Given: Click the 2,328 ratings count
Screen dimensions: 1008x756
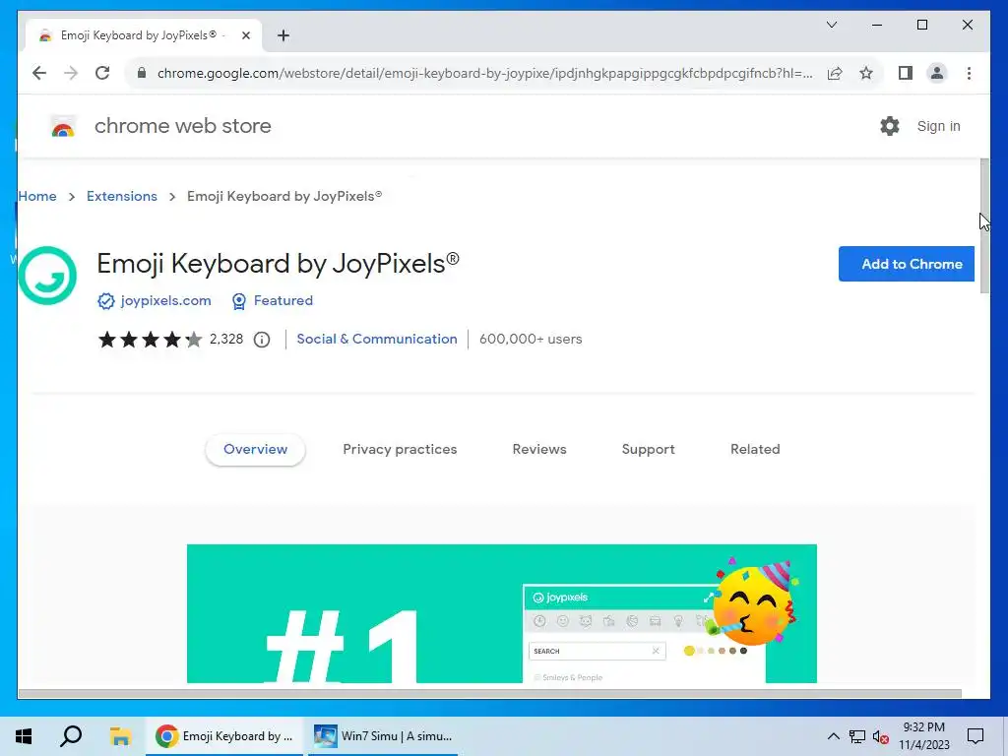Looking at the screenshot, I should tap(226, 339).
